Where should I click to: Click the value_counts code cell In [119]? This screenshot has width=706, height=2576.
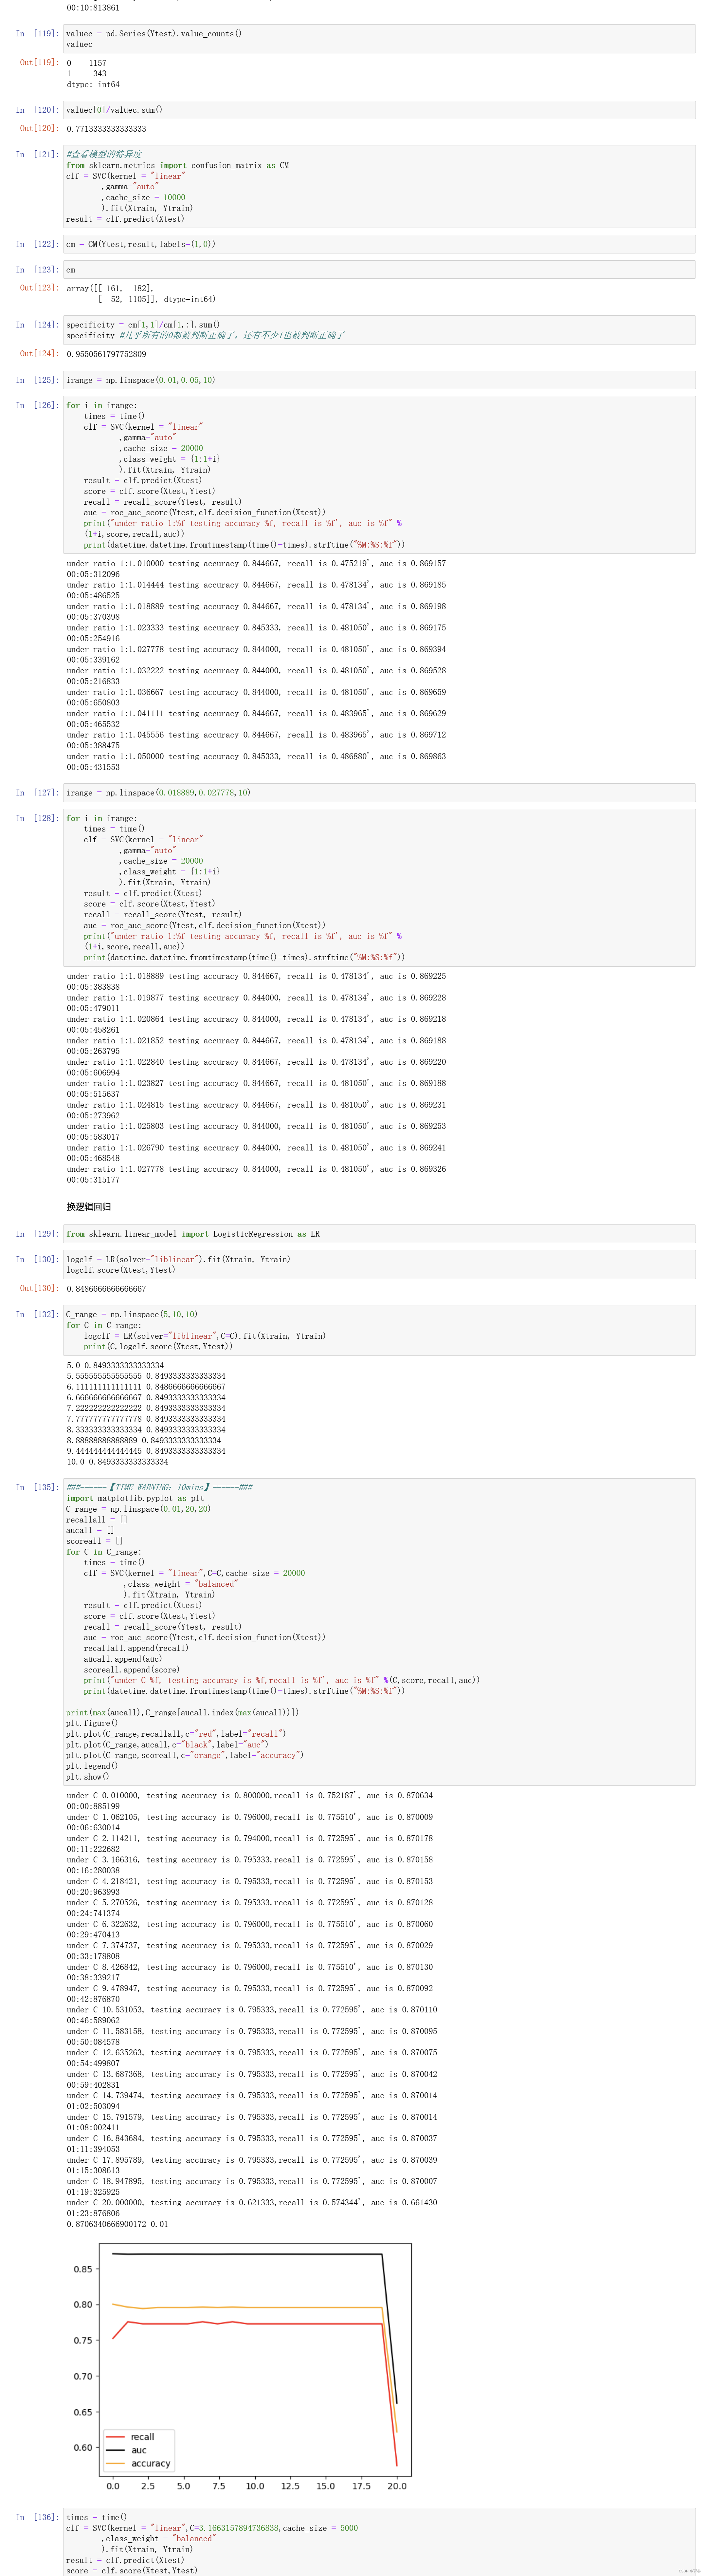tap(379, 39)
